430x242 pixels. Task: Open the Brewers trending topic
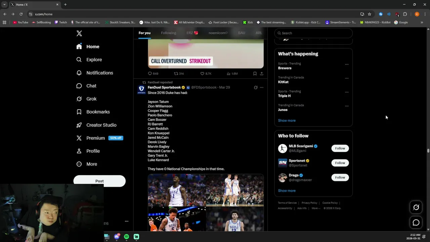click(x=285, y=68)
